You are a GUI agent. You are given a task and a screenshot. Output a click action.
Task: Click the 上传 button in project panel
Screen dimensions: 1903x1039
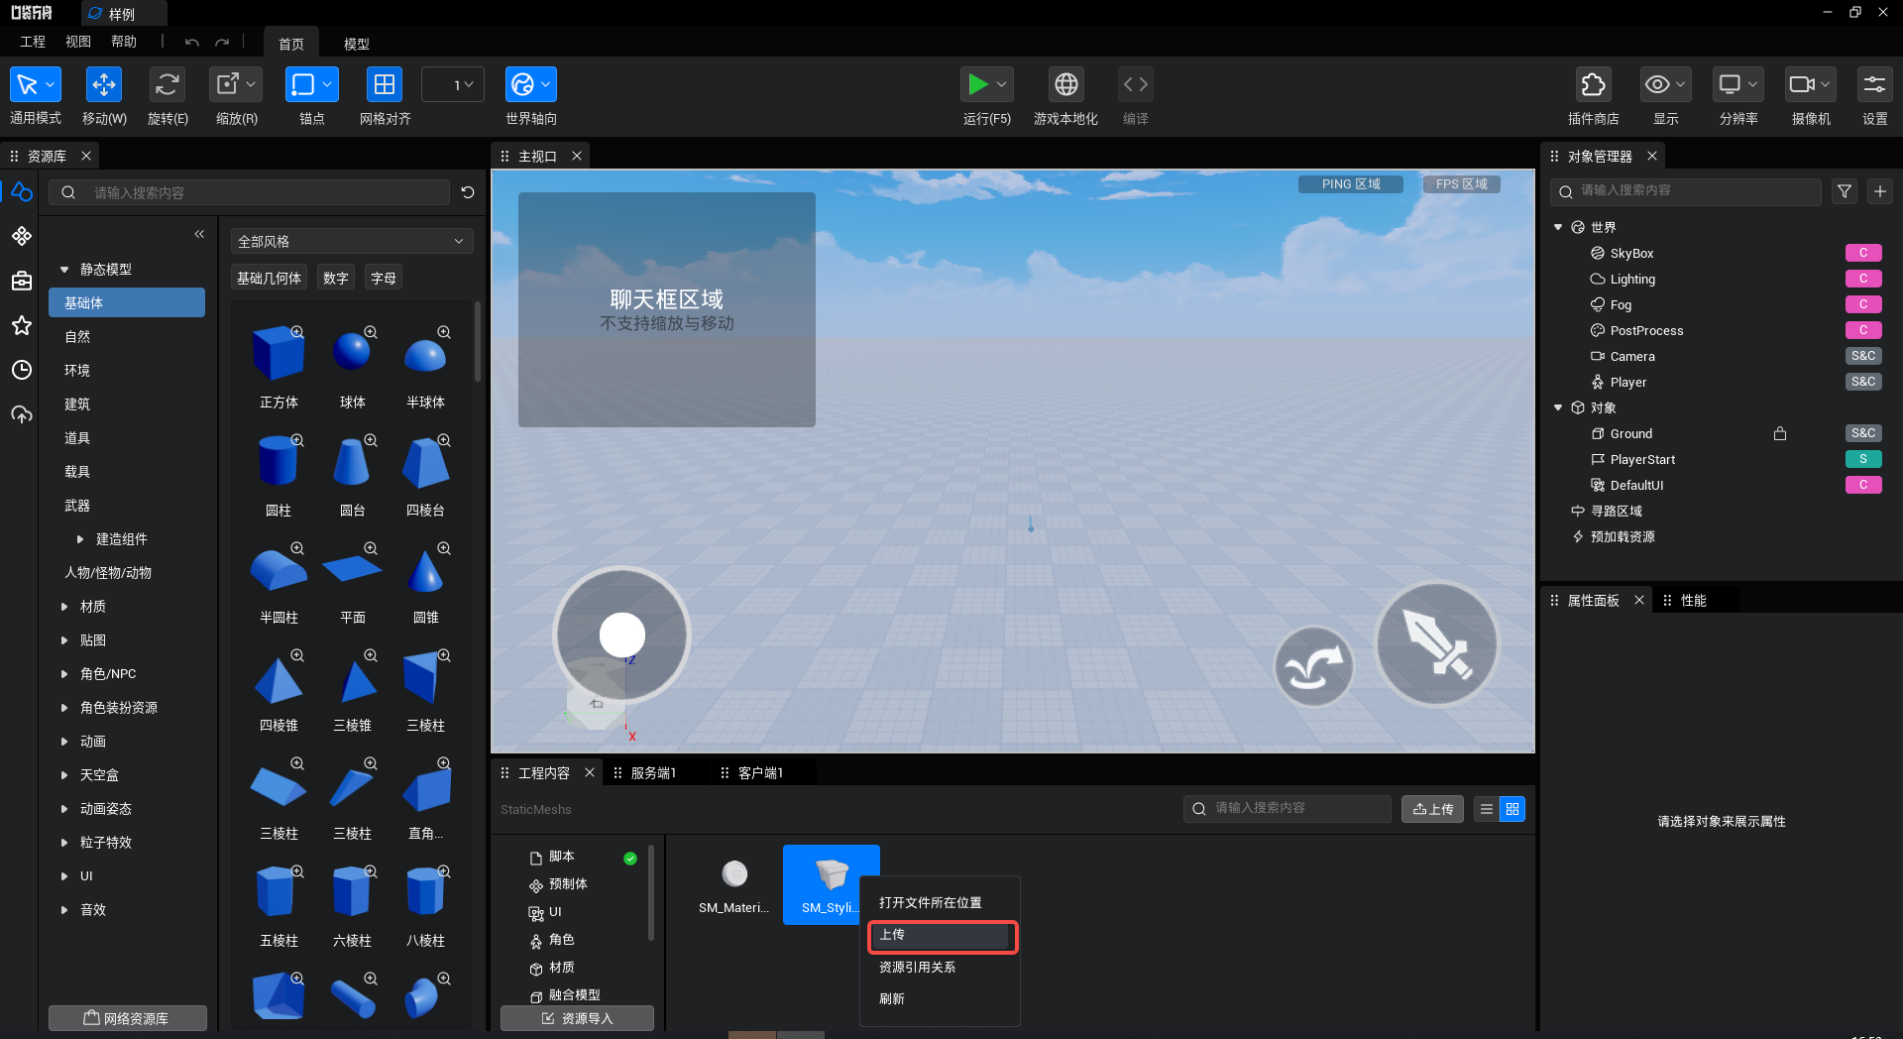(x=1432, y=809)
